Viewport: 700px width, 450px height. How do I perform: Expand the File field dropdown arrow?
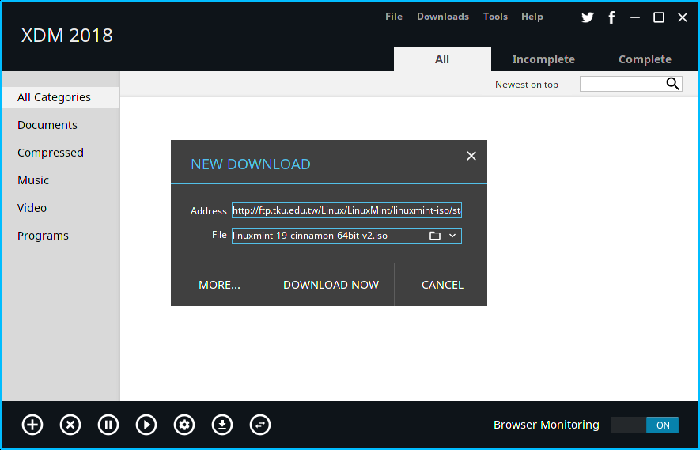tap(452, 236)
